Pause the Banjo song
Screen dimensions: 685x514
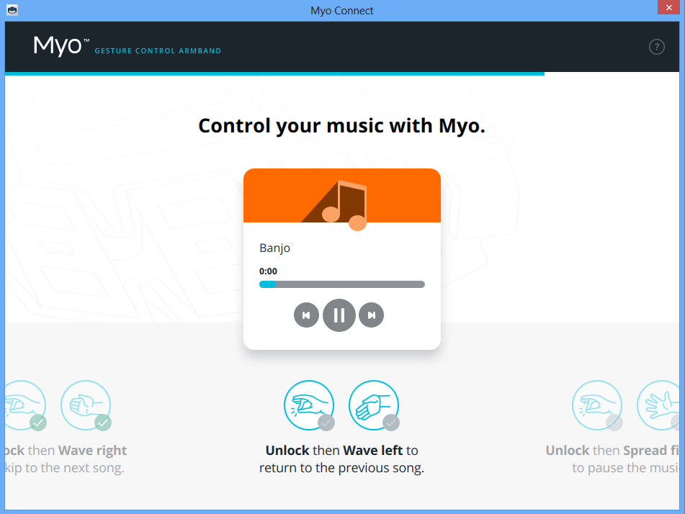click(339, 315)
